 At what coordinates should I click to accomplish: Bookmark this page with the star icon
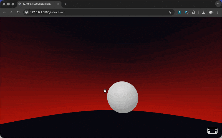coord(170,12)
